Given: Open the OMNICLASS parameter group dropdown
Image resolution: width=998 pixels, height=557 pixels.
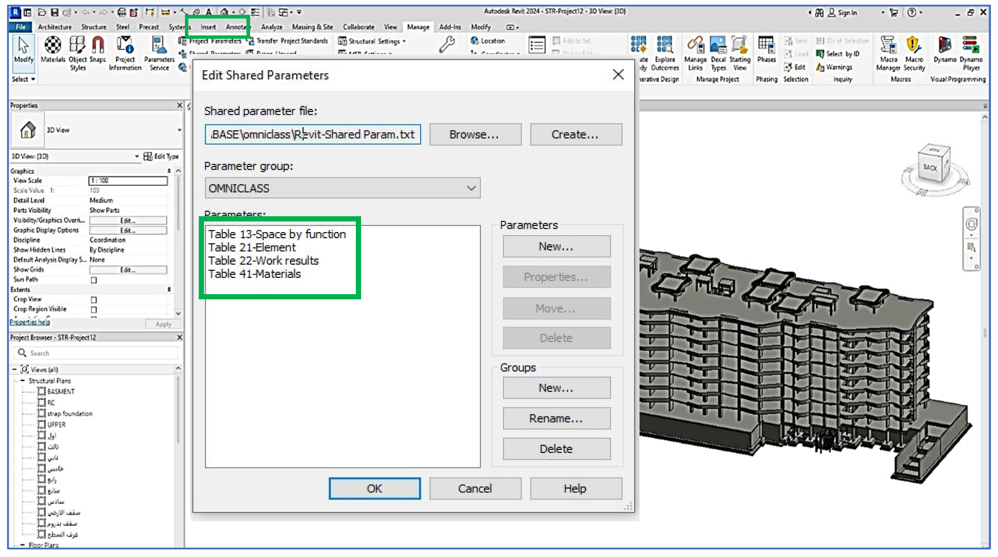Looking at the screenshot, I should 343,188.
